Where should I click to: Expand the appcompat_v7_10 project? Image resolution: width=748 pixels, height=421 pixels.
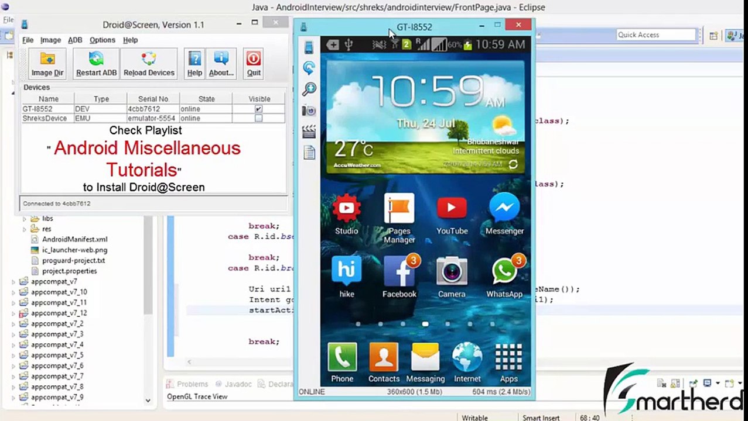click(13, 292)
